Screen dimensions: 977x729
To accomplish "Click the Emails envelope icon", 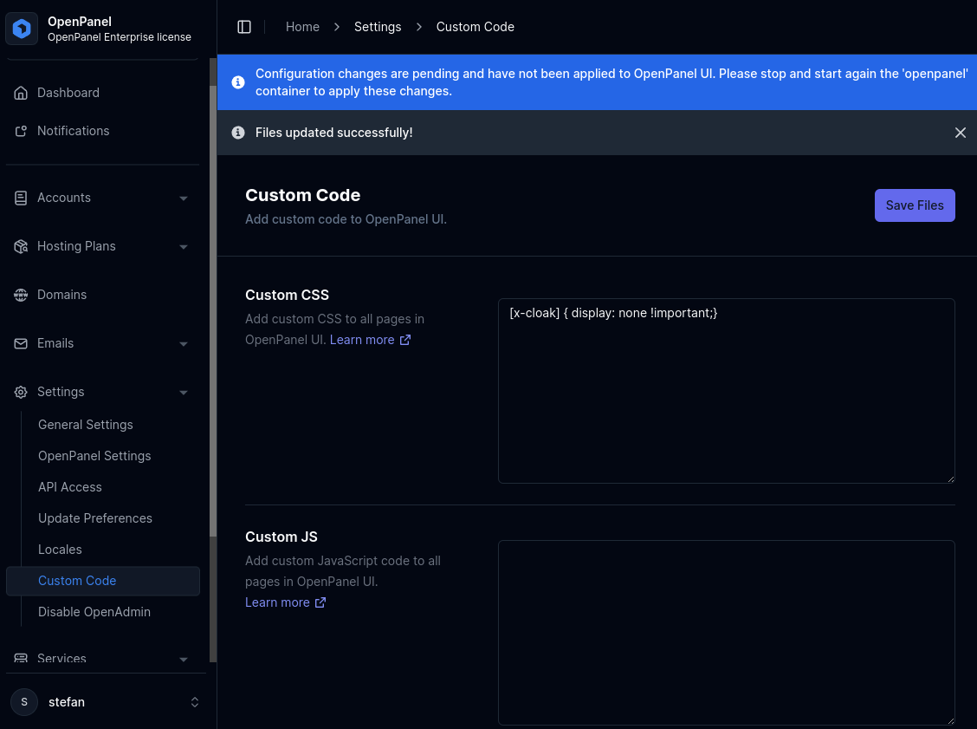I will point(21,343).
